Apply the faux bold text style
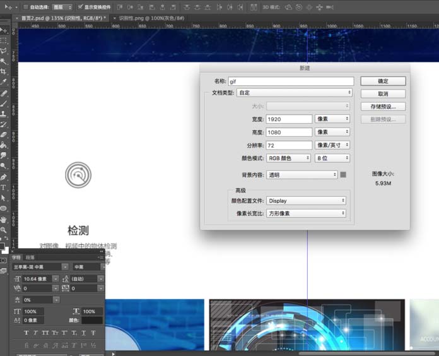The image size is (439, 356). coord(26,332)
